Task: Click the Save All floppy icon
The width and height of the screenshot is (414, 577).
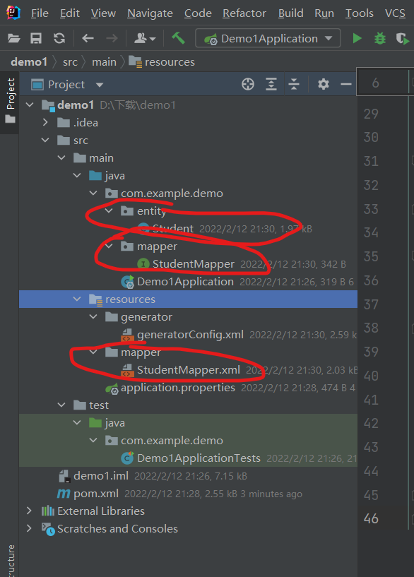Action: (x=36, y=38)
